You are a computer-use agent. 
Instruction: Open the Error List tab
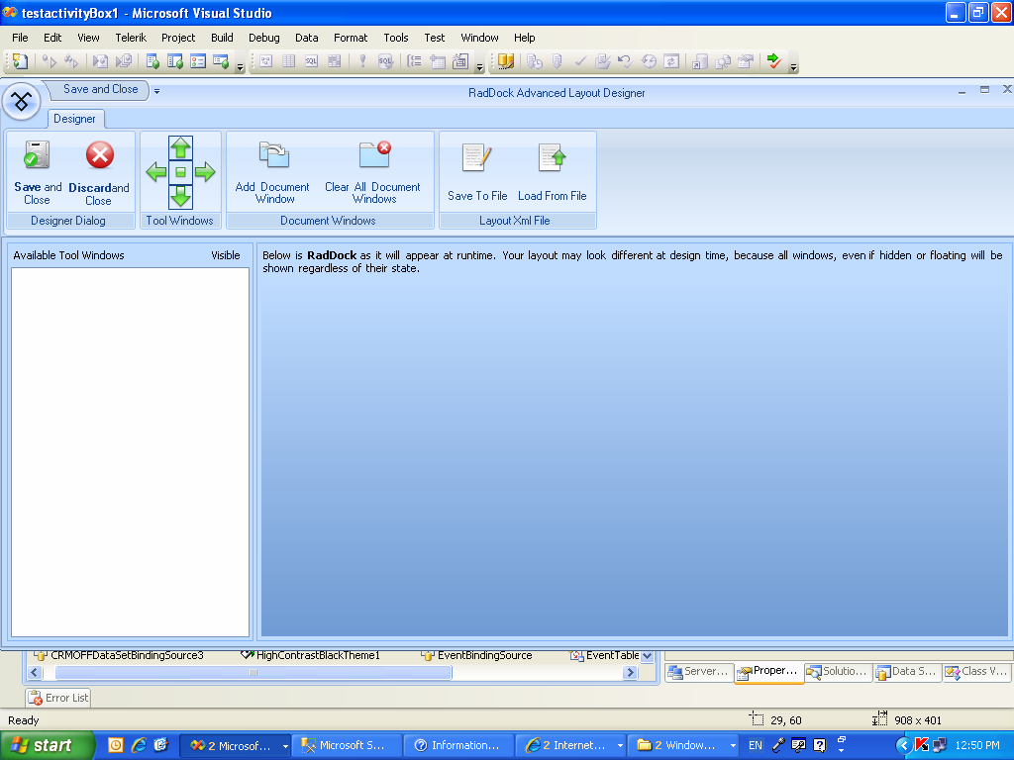58,698
